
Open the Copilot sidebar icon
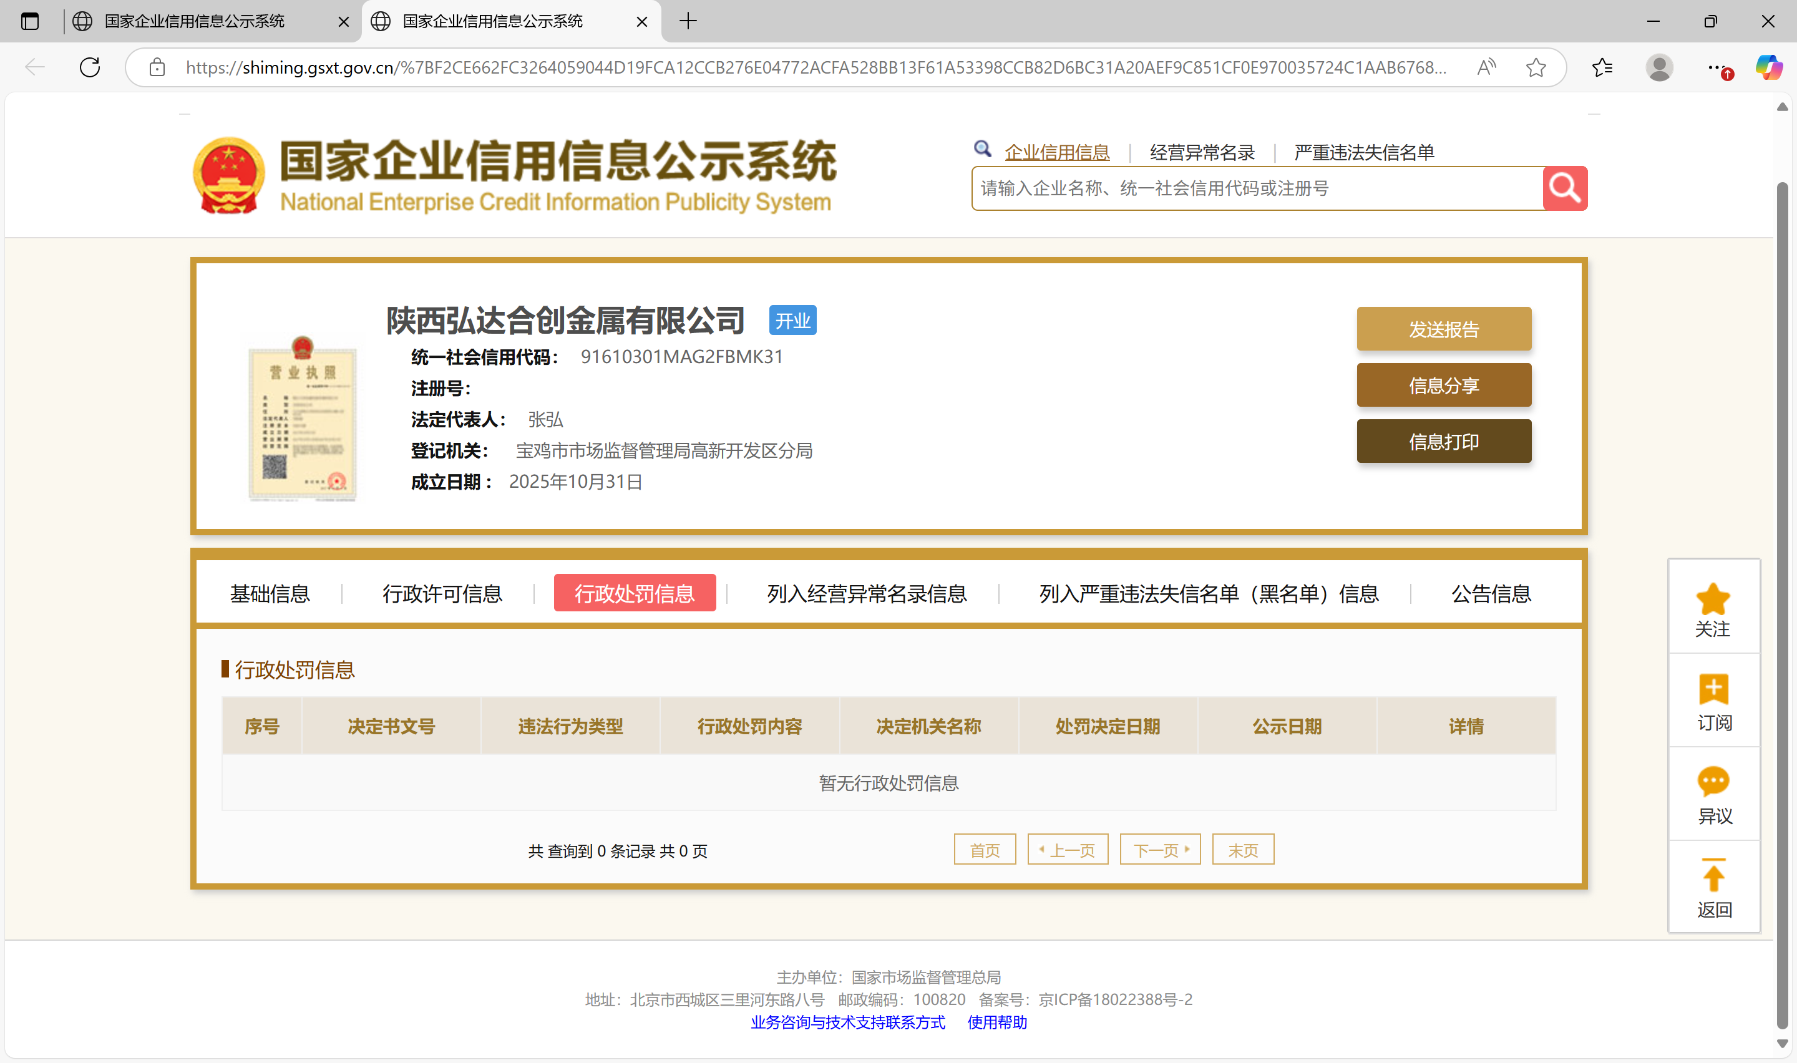click(x=1768, y=67)
